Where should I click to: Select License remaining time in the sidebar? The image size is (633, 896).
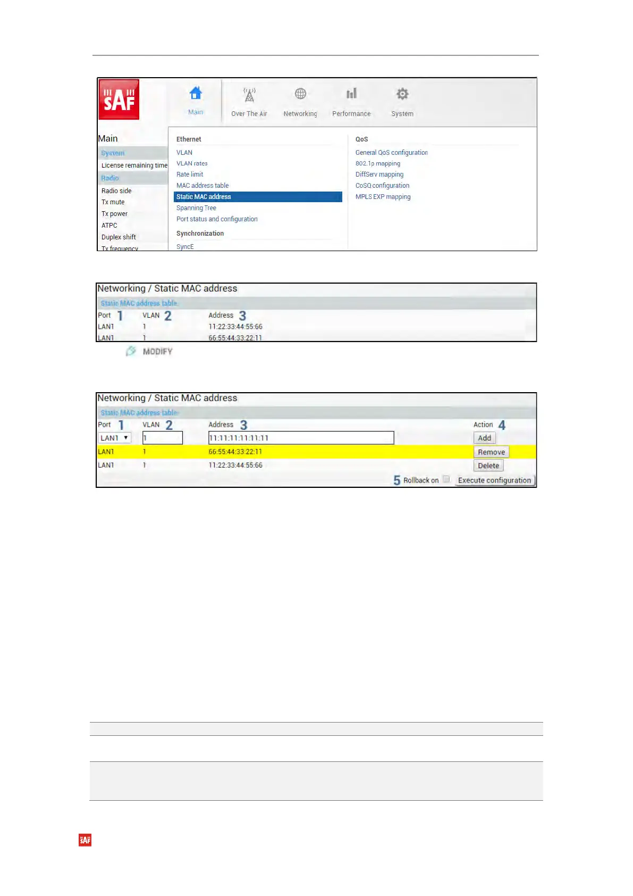[x=134, y=165]
